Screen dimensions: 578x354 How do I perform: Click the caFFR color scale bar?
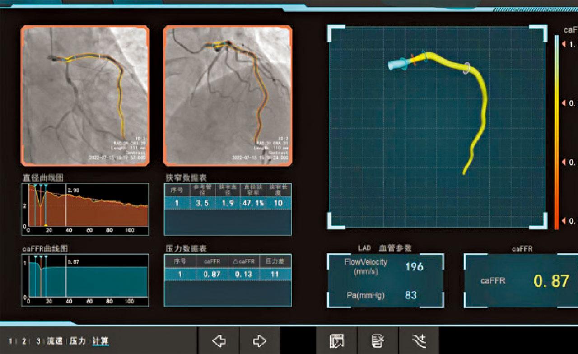pos(557,131)
